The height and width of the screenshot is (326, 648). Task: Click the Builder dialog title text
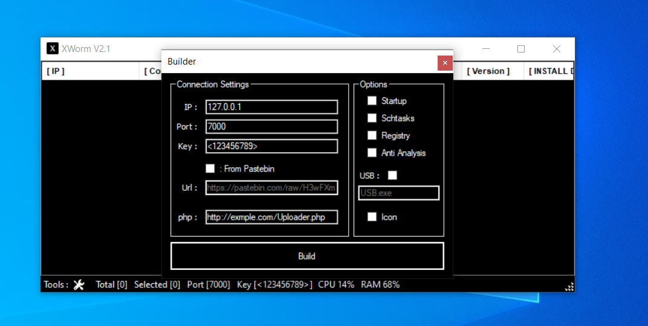pos(181,62)
